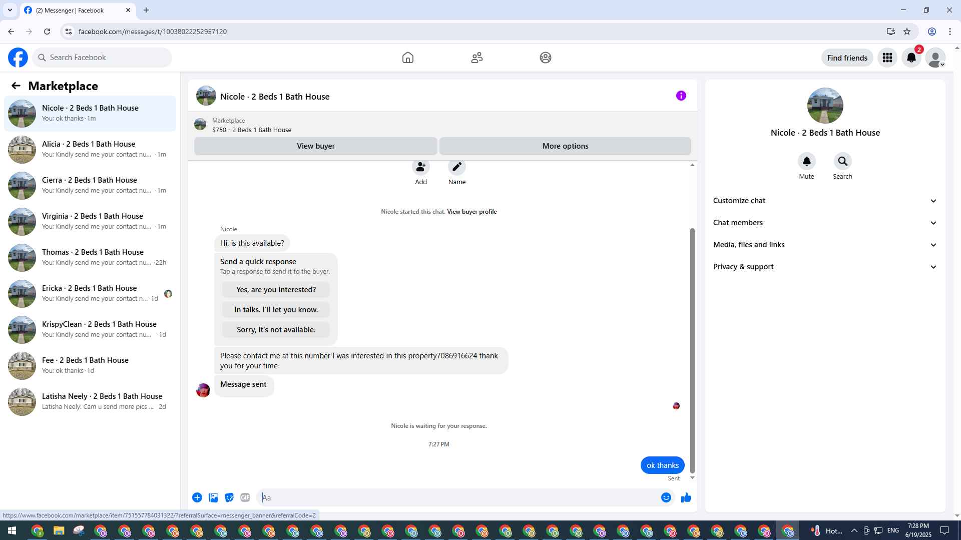
Task: Open the account profile avatar menu
Action: (x=935, y=58)
